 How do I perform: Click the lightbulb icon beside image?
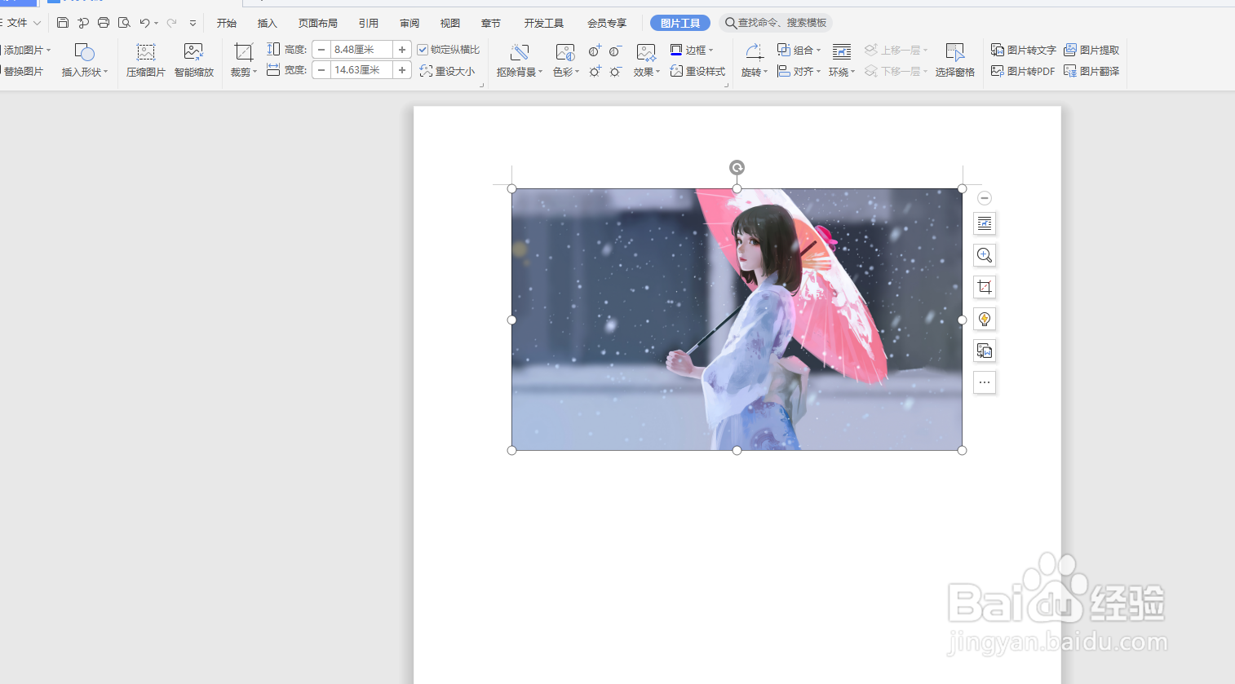[x=985, y=319]
